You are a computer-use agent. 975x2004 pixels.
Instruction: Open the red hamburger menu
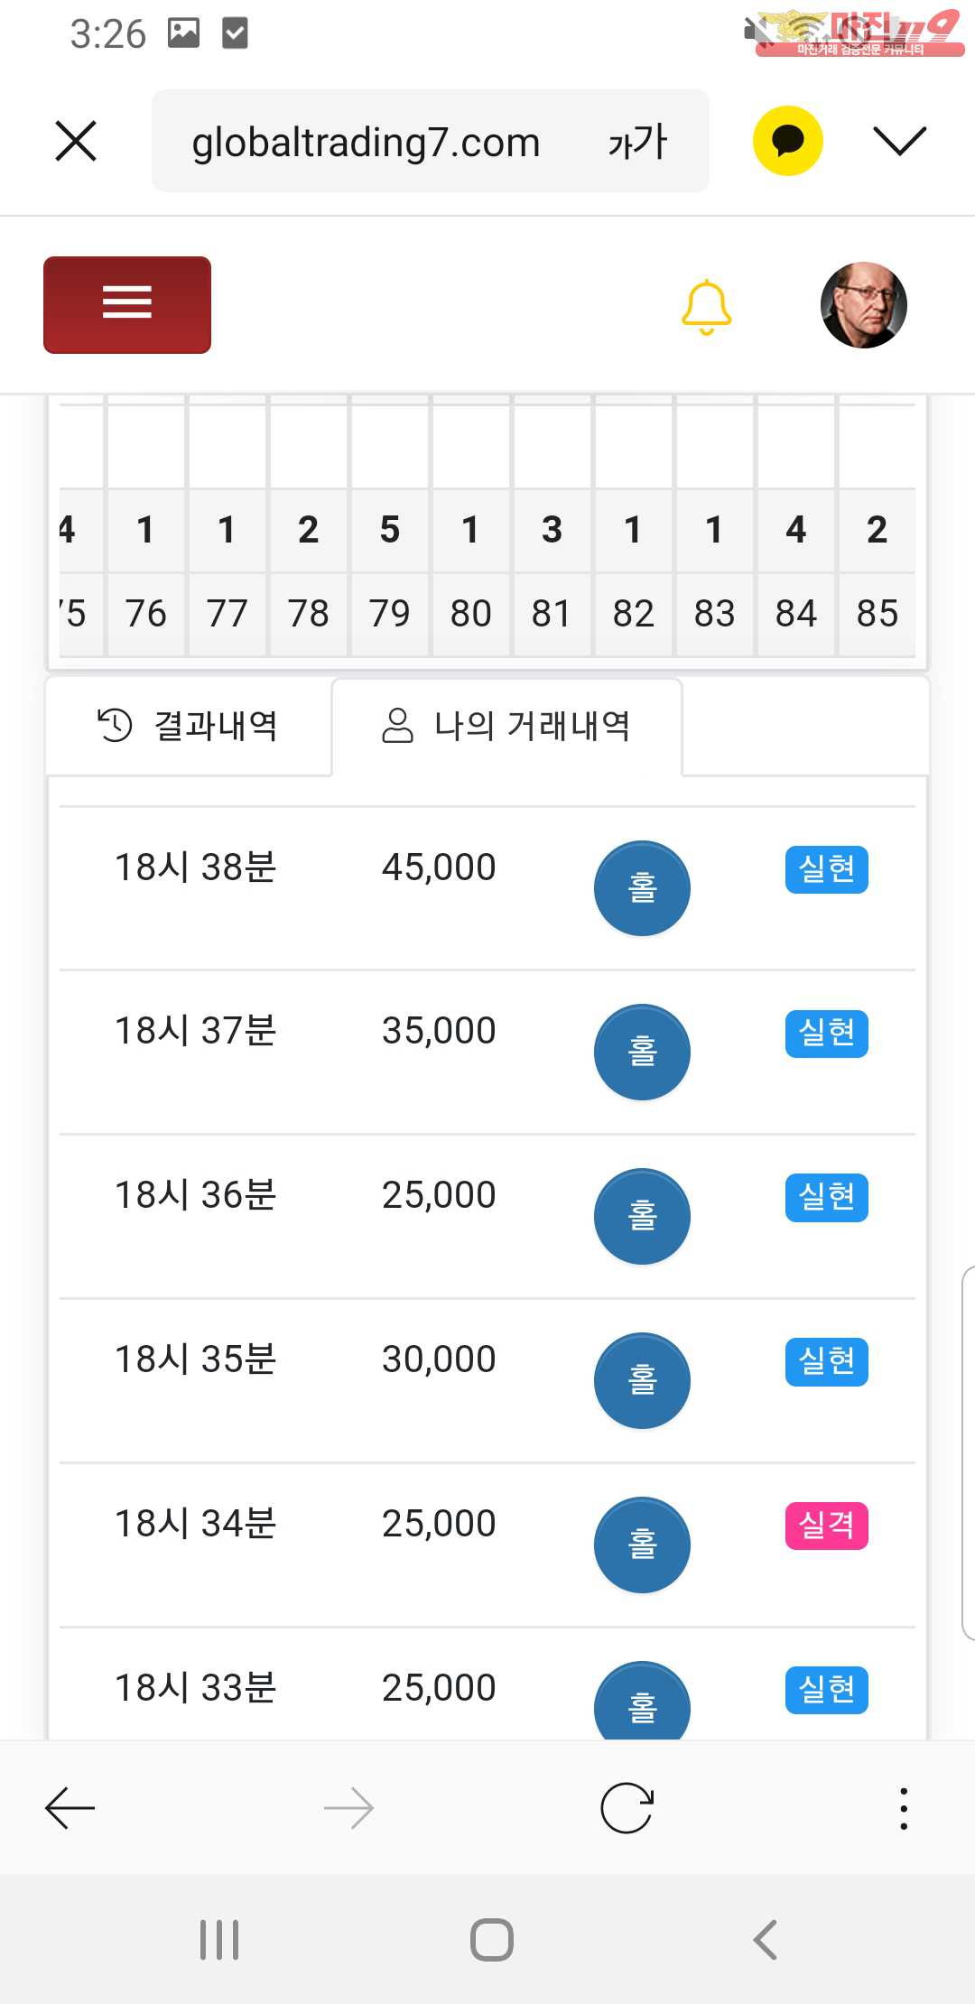(127, 304)
